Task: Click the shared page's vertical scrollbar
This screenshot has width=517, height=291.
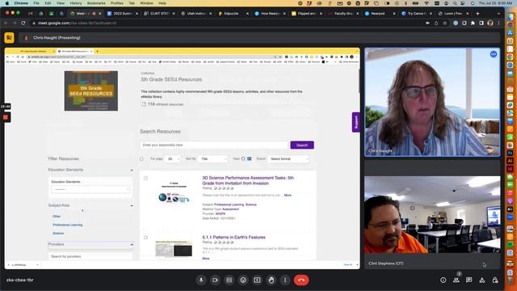Action: point(359,81)
